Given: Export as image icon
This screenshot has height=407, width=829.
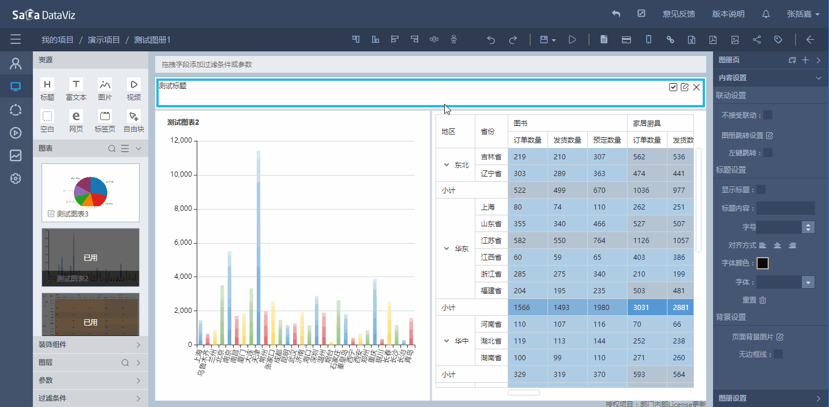Looking at the screenshot, I should coord(735,40).
